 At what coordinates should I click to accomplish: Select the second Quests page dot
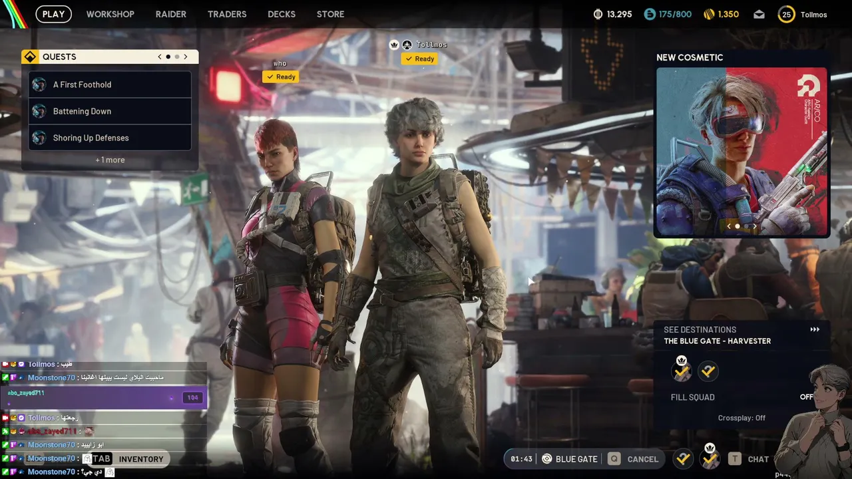coord(176,57)
